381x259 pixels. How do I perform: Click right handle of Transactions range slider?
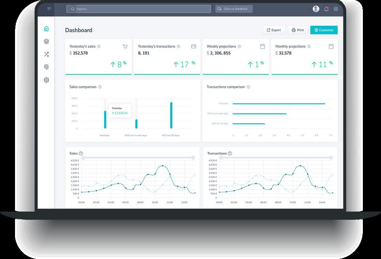[x=331, y=158]
